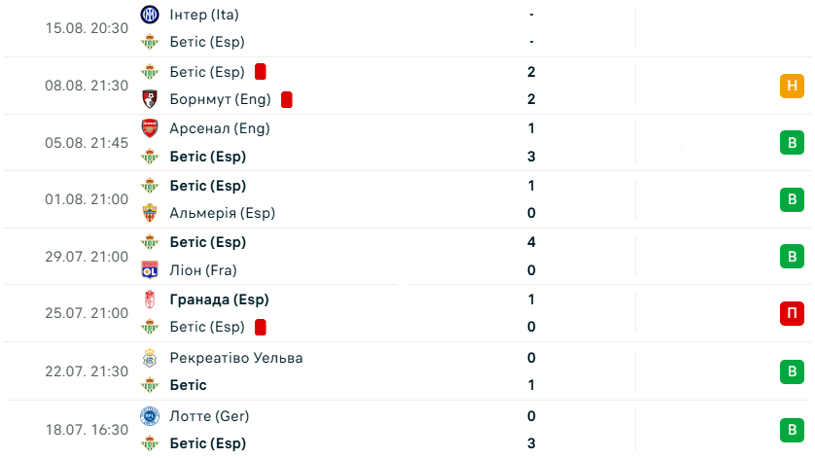Viewport: 815px width, 458px height.
Task: Open the Рекреатіво Уельва team link
Action: (236, 358)
